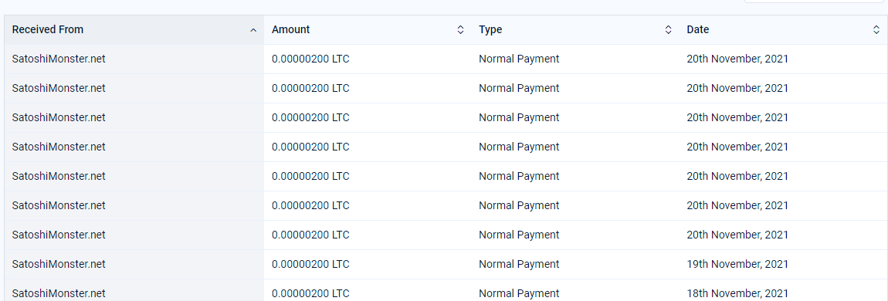Select the 19th November, 2021 date cell
Screen dimensions: 888x301
[x=737, y=264]
